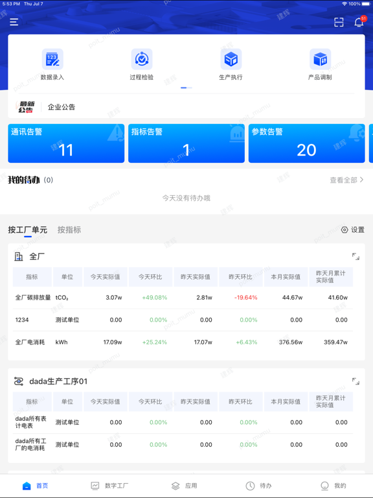Tap 41.60w cumulative value
Viewport: 373px width, 498px height.
338,298
